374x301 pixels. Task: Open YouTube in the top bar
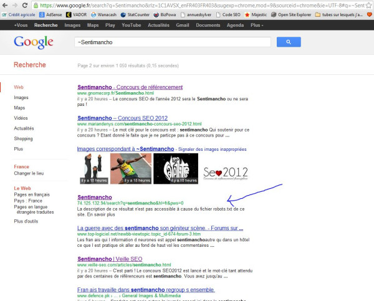(x=131, y=25)
